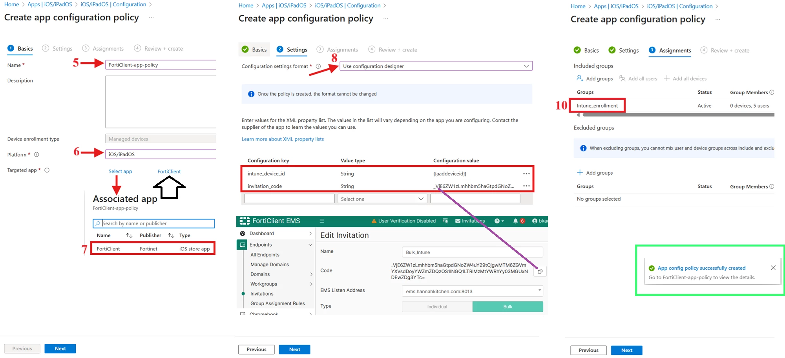The image size is (785, 358).
Task: Expand the Workgroups submenu chevron
Action: [311, 284]
